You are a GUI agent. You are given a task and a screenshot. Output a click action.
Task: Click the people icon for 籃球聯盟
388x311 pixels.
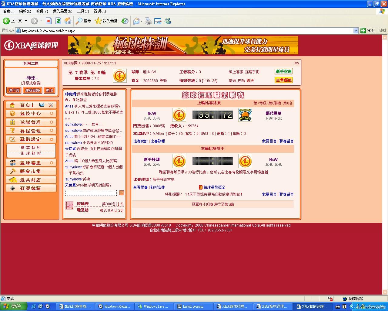point(12,163)
